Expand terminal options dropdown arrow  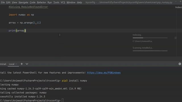point(27,64)
